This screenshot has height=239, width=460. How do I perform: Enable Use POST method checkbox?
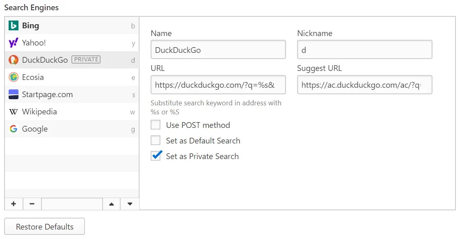(156, 125)
